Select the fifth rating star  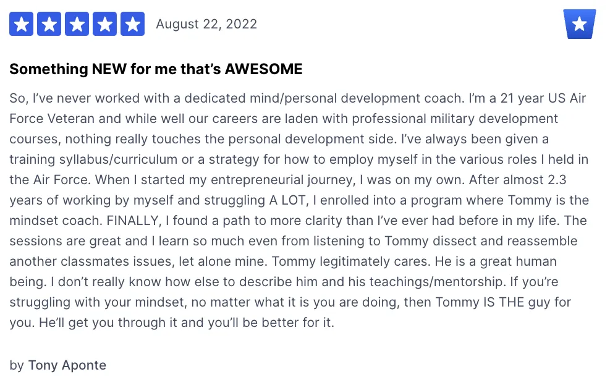[133, 24]
